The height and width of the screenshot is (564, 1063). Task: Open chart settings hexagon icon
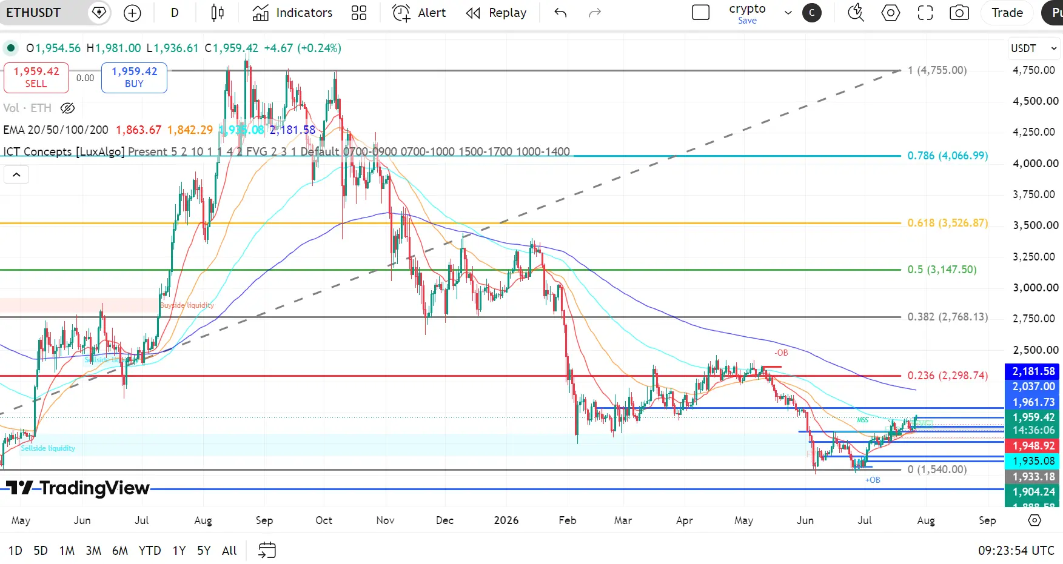click(890, 13)
